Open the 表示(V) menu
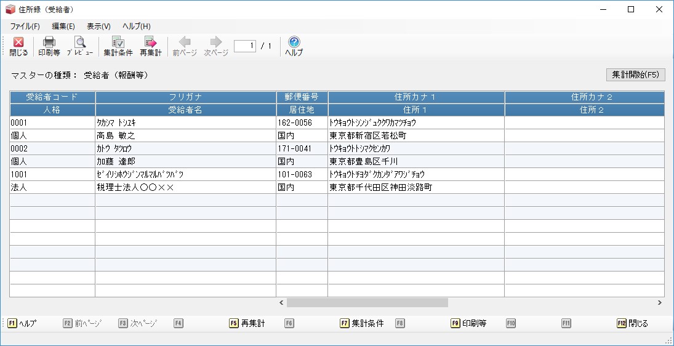Viewport: 674px width, 346px height. click(x=98, y=26)
